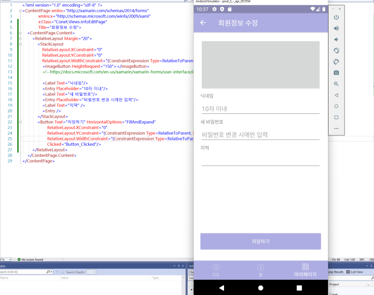374x295 pixels.
Task: Click the Ch: 88 status indicator
Action: [x=336, y=260]
